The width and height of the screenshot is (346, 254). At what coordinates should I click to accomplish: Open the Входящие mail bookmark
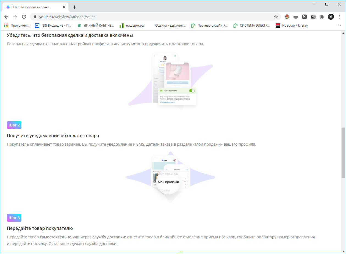[x=53, y=26]
